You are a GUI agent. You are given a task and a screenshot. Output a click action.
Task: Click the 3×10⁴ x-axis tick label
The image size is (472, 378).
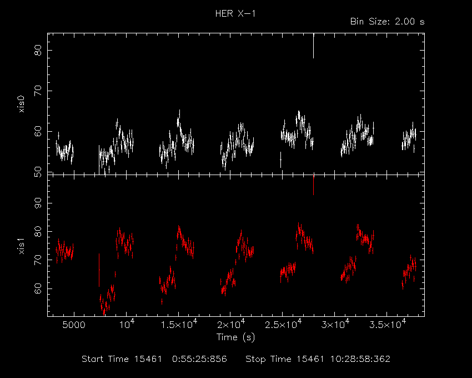[335, 324]
